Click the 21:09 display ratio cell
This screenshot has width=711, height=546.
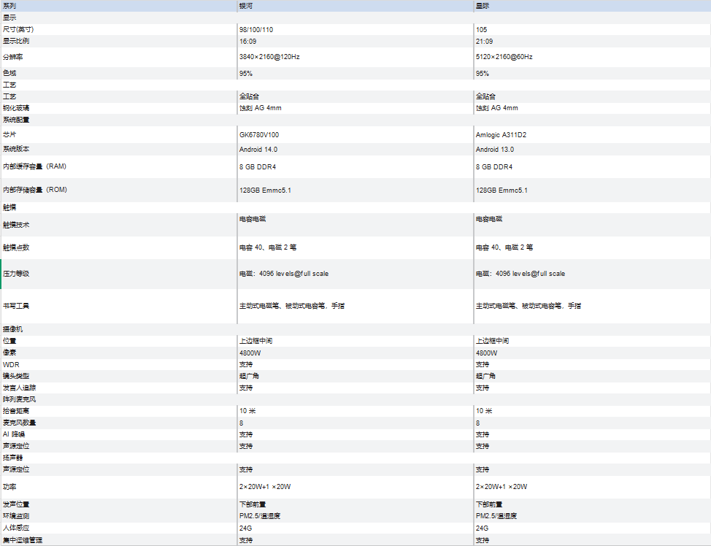coord(592,42)
